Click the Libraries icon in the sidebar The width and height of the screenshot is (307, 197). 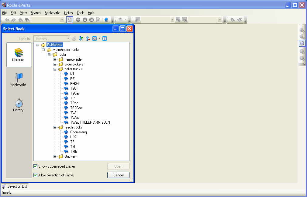19,53
